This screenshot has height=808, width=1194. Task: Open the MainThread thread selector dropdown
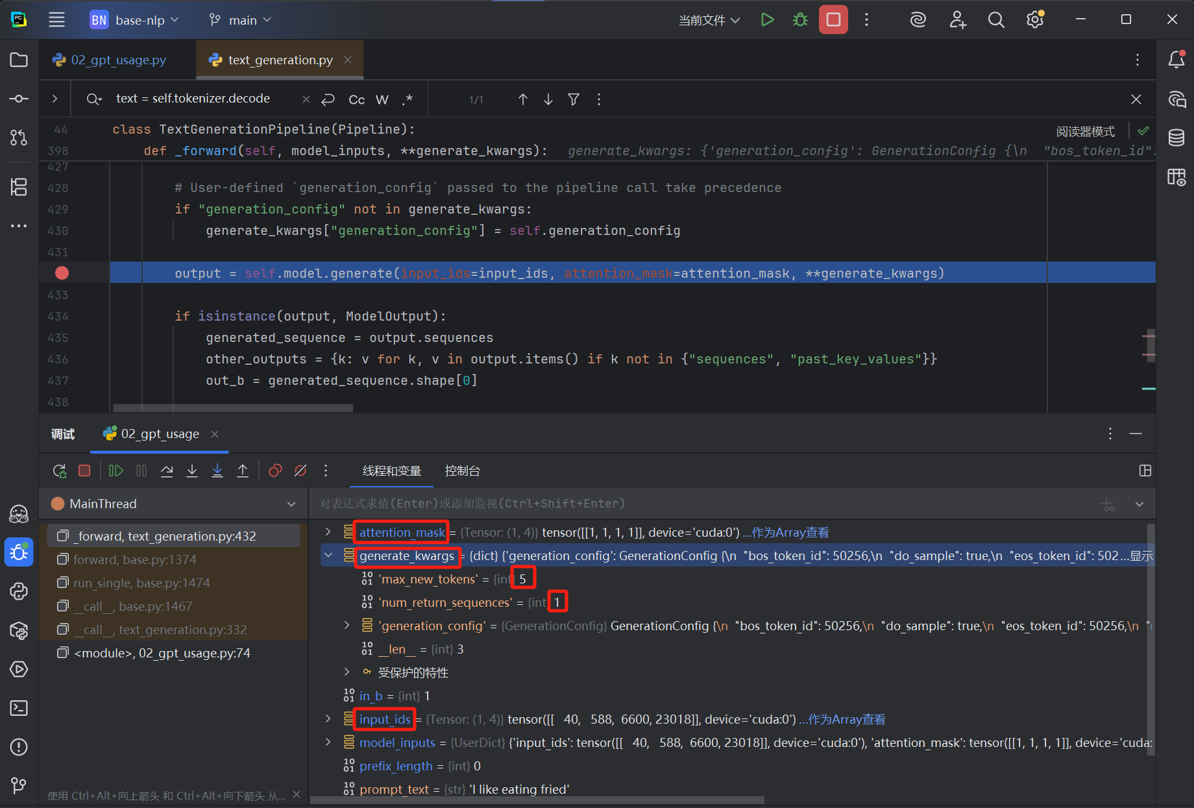click(291, 504)
